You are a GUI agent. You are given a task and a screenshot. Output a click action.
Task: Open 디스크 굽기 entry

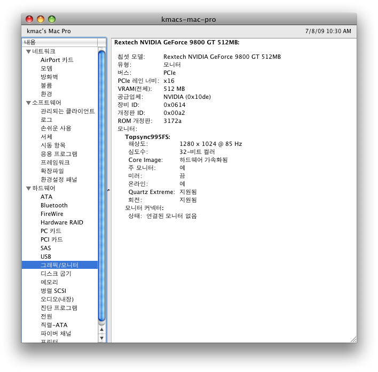point(56,274)
